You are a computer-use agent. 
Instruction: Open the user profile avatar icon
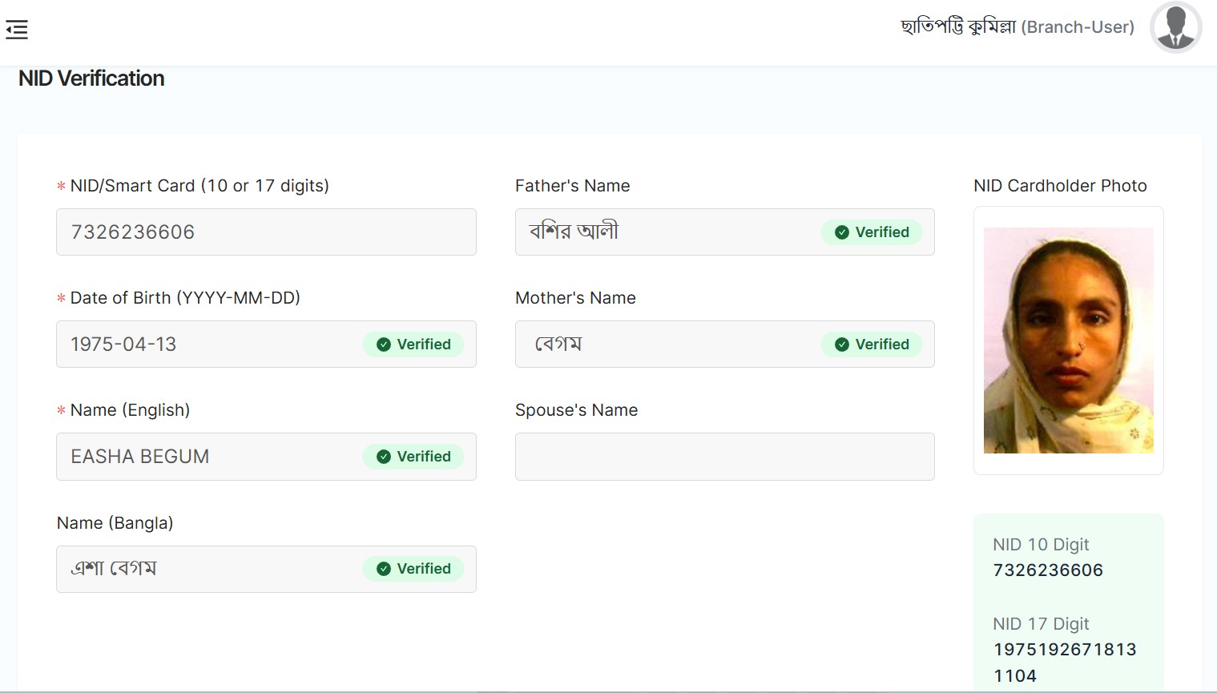1175,28
